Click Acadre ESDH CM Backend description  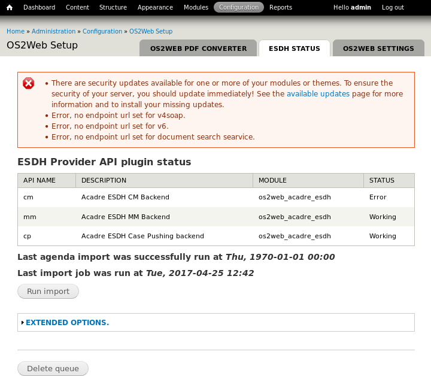(125, 198)
